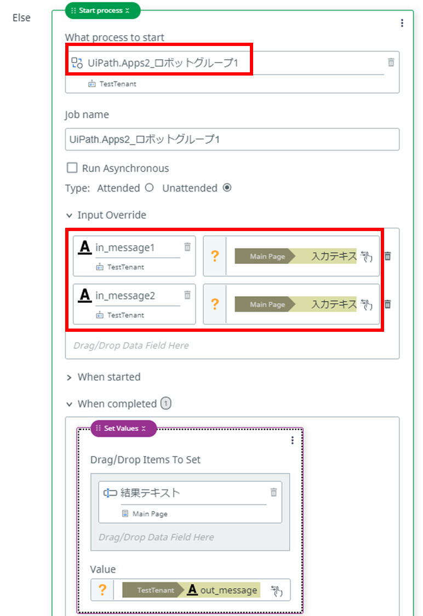This screenshot has height=616, width=423.
Task: Expand the When started section
Action: tap(69, 377)
